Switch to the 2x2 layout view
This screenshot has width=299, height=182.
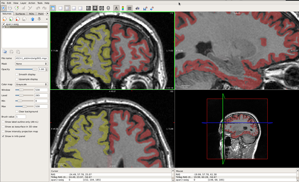coord(67,8)
